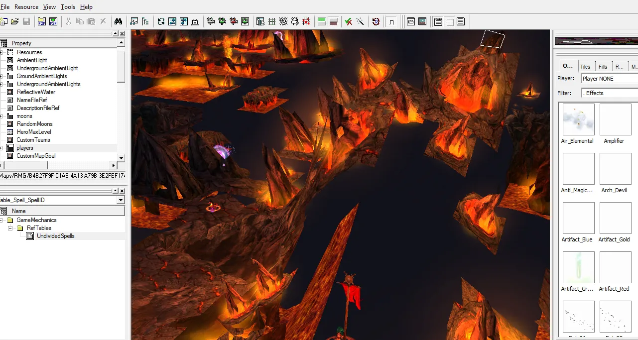This screenshot has height=340, width=638.
Task: Collapse the GameMechanics folder
Action: click(1, 220)
